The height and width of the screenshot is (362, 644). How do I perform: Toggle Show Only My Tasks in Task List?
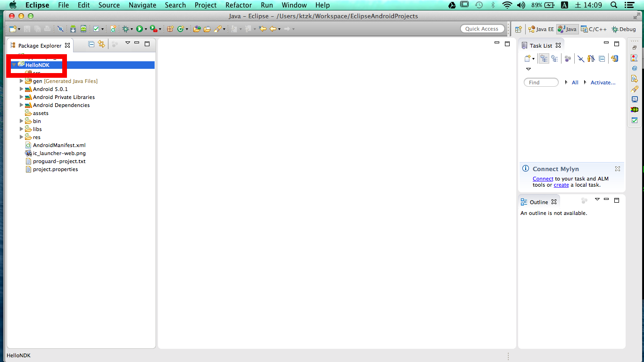(x=591, y=58)
